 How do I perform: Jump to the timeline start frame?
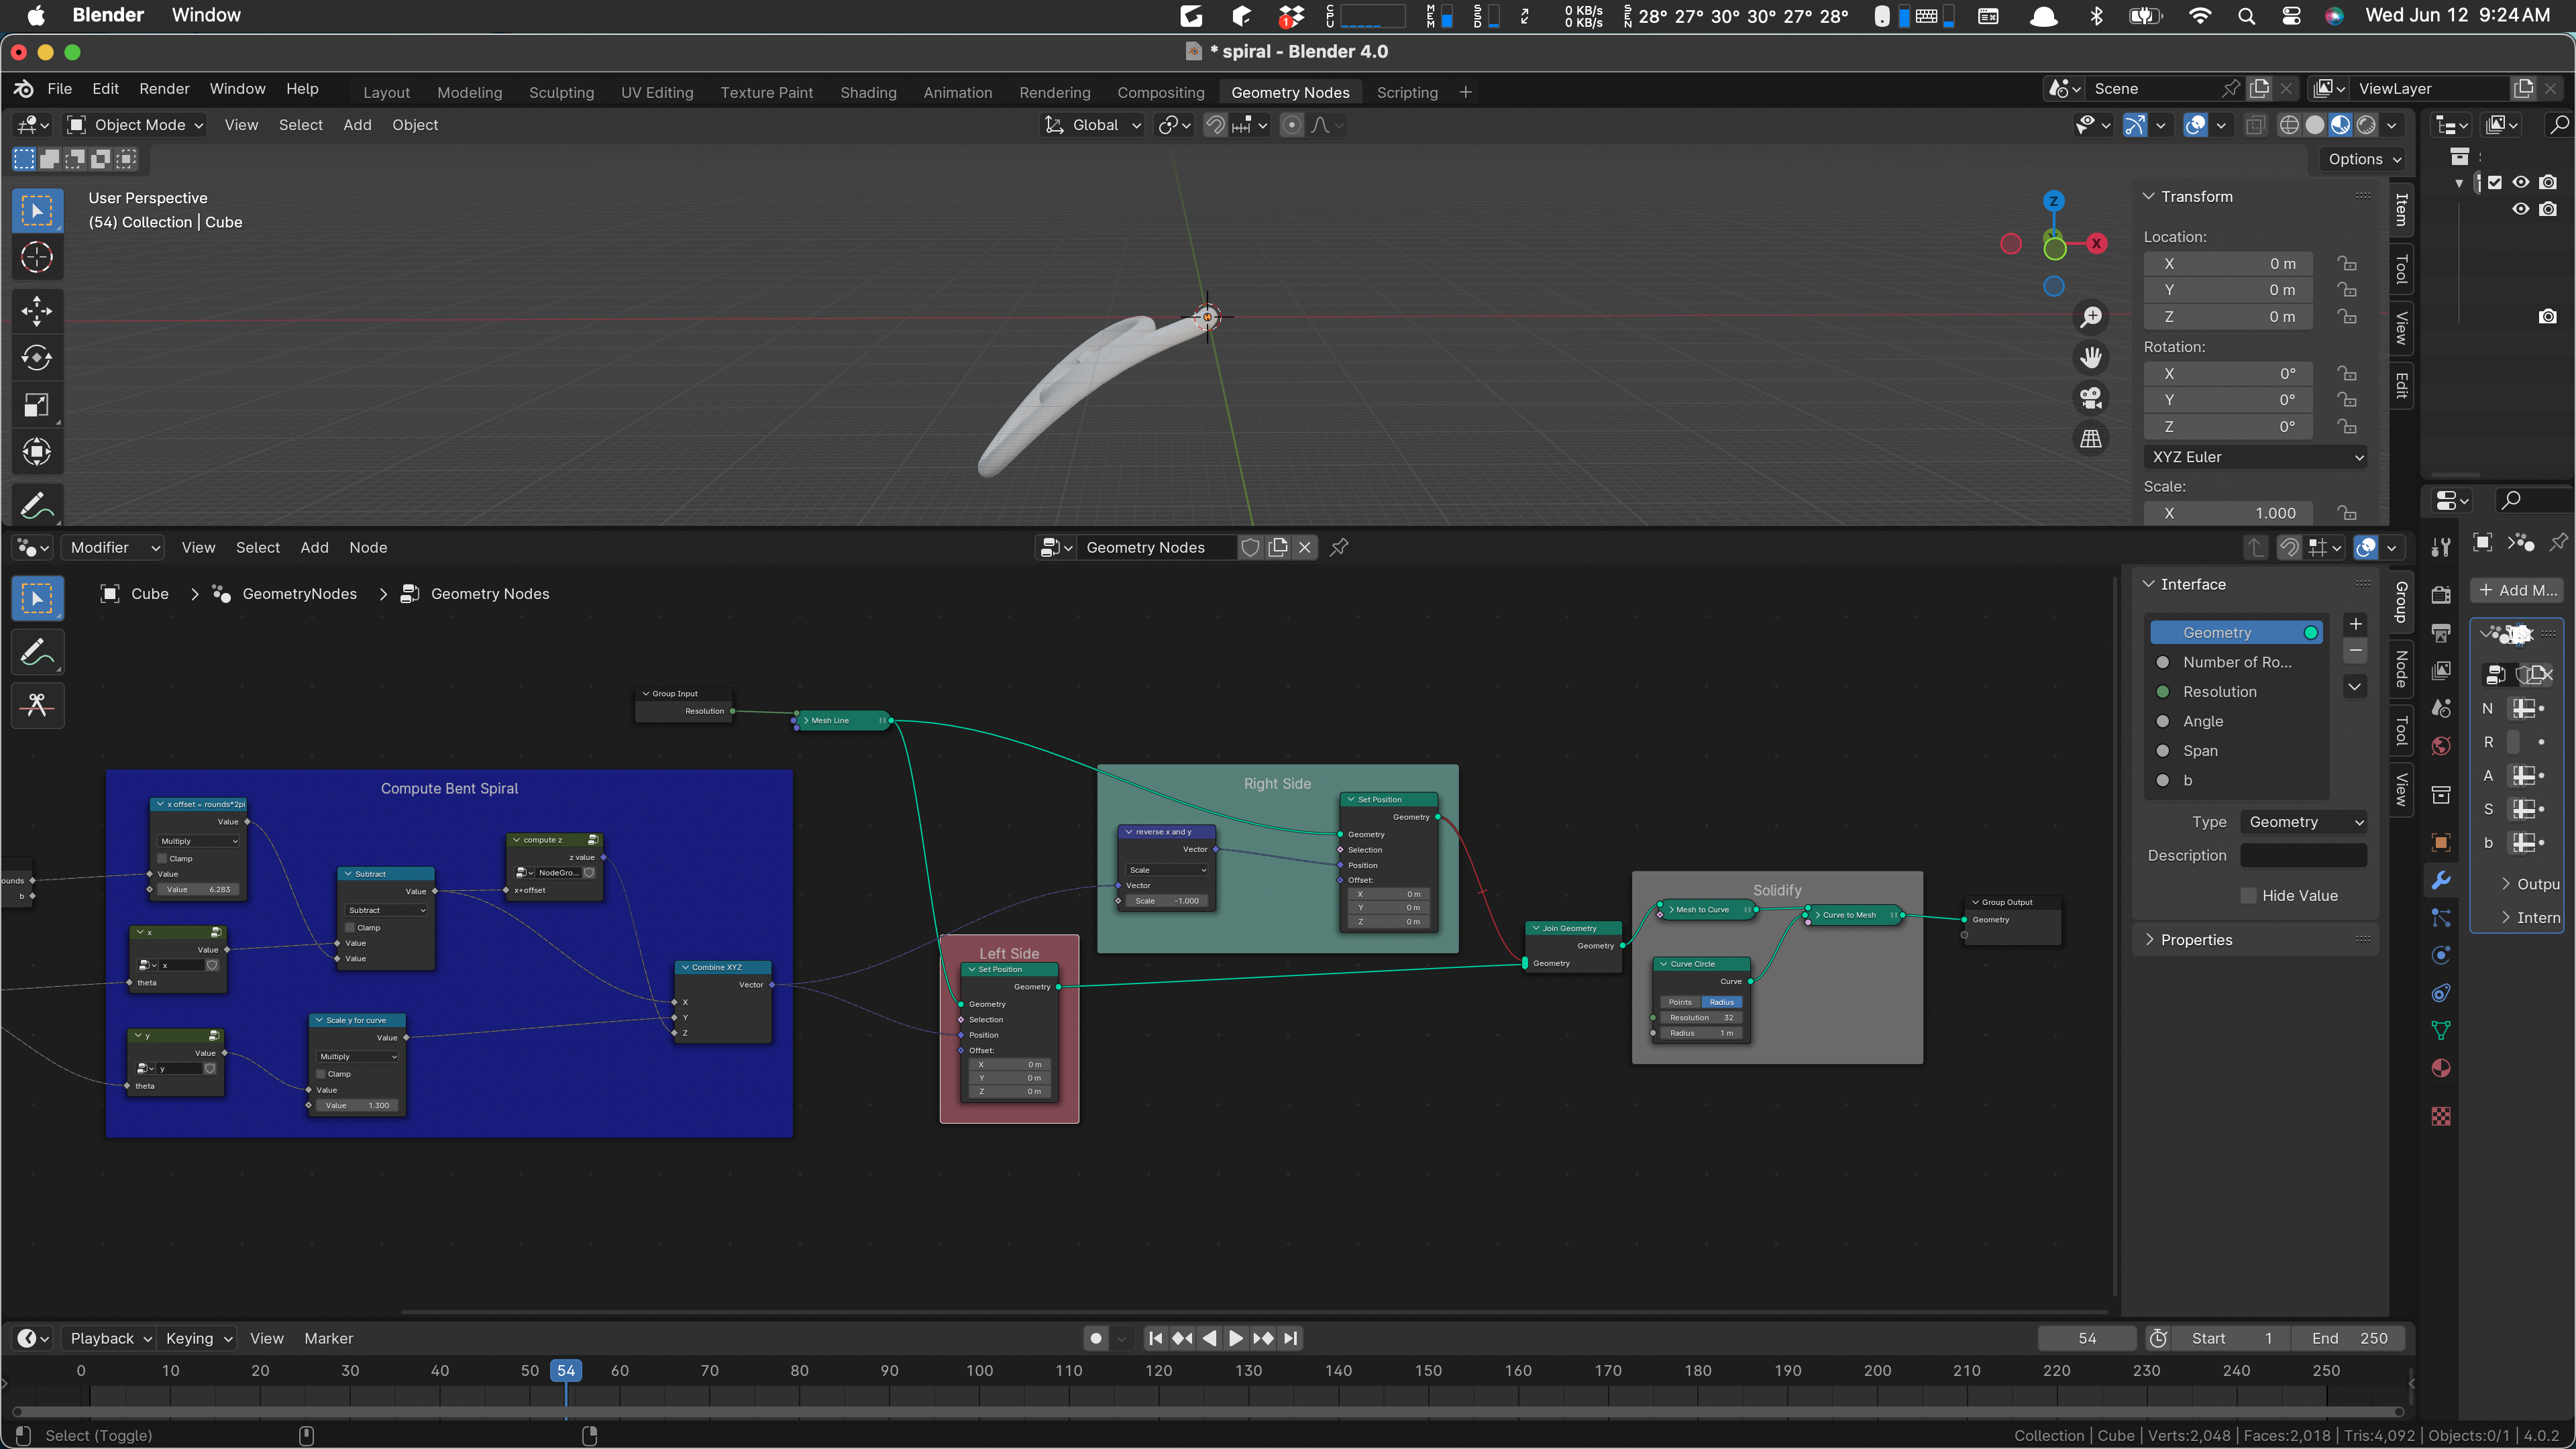[1156, 1338]
